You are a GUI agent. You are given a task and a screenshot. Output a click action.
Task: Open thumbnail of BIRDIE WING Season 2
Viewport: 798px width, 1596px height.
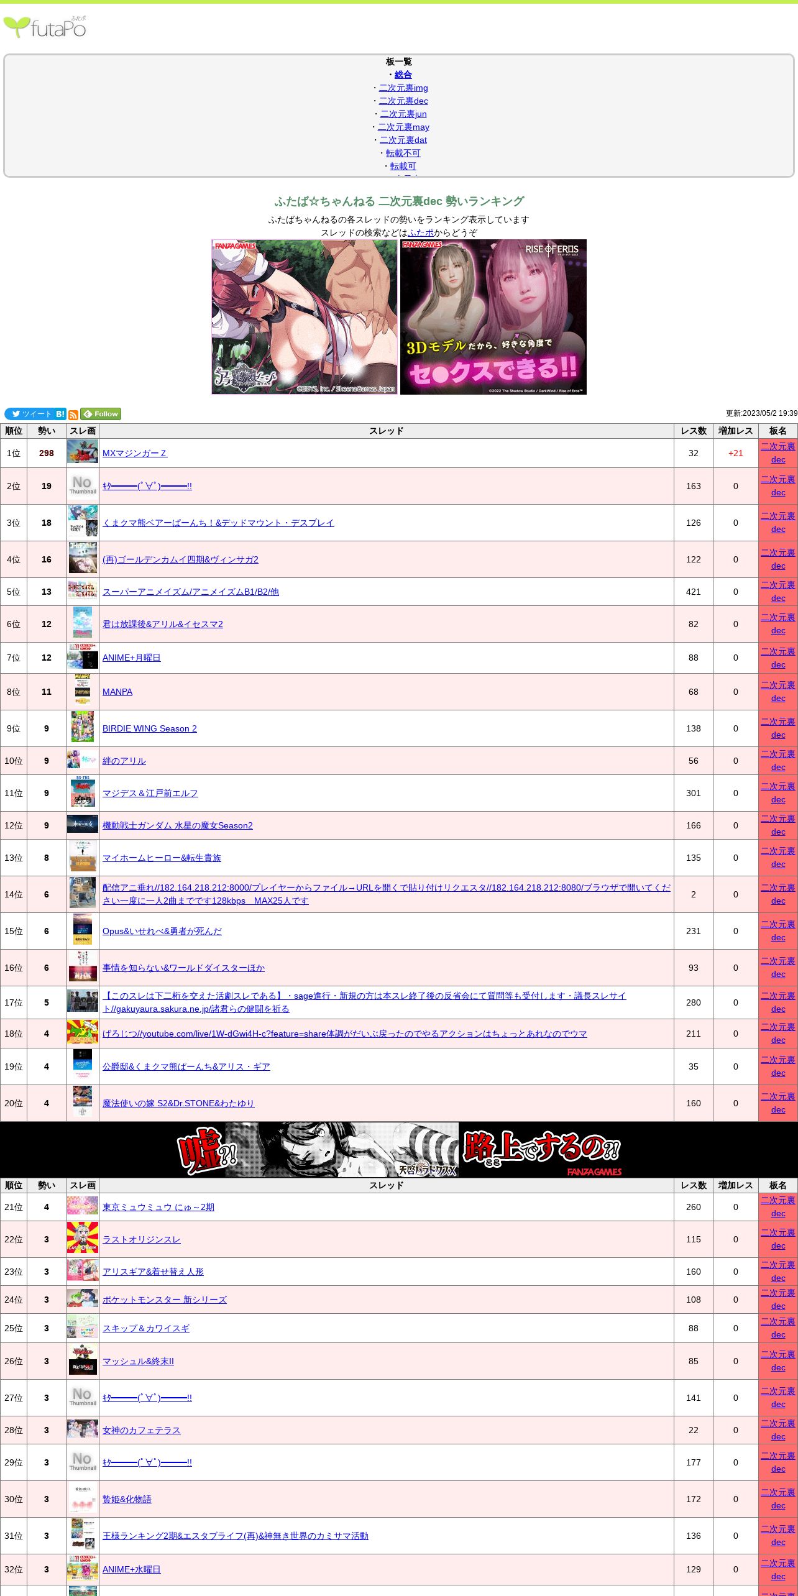tap(83, 727)
